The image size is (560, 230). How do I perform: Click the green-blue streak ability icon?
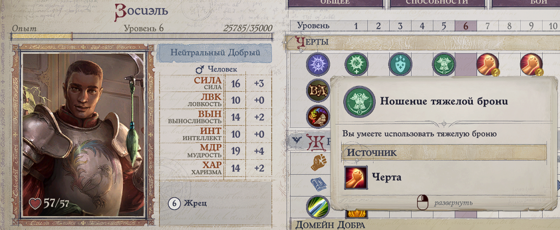(x=318, y=207)
